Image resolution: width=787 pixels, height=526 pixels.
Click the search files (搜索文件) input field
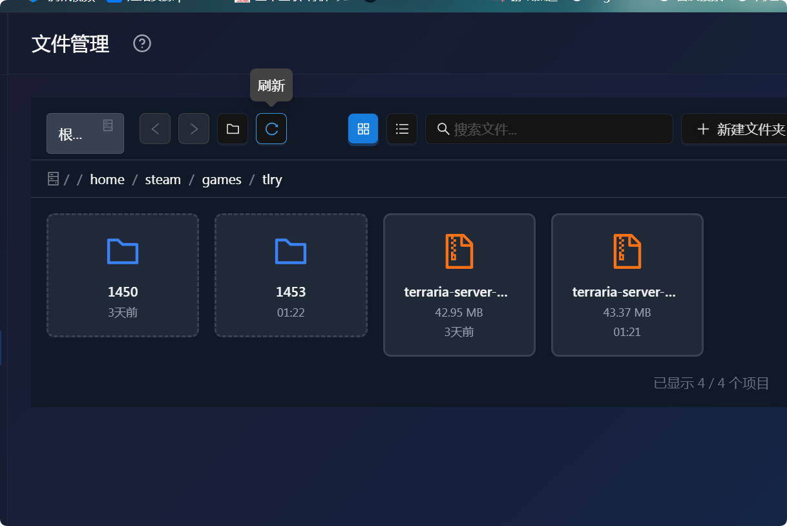(x=549, y=129)
